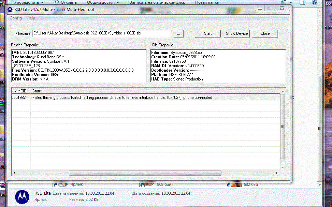The height and width of the screenshot is (207, 332).
Task: Click the DRM Version N / A line
Action: click(x=30, y=79)
